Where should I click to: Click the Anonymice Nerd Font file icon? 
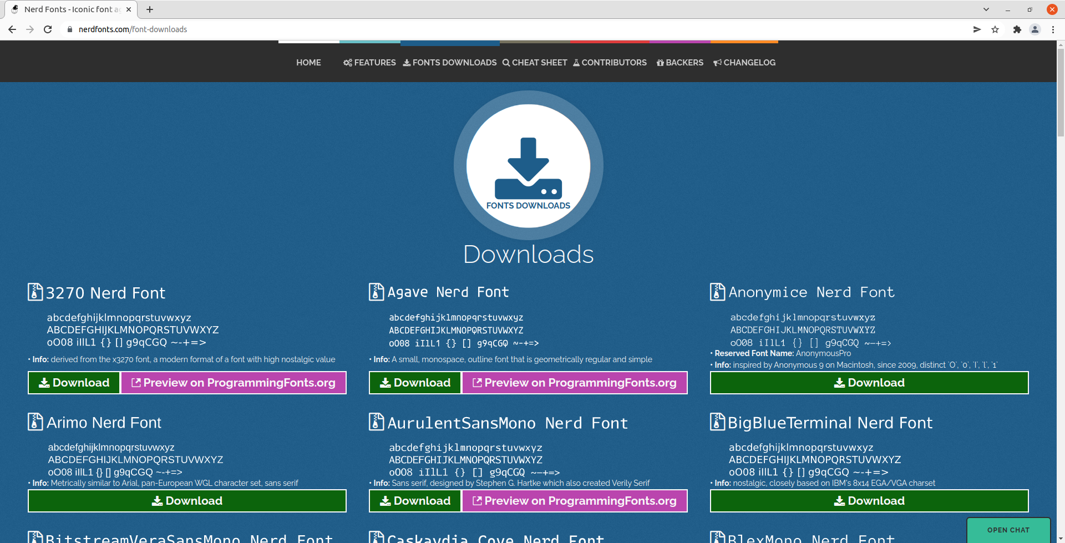pos(717,292)
